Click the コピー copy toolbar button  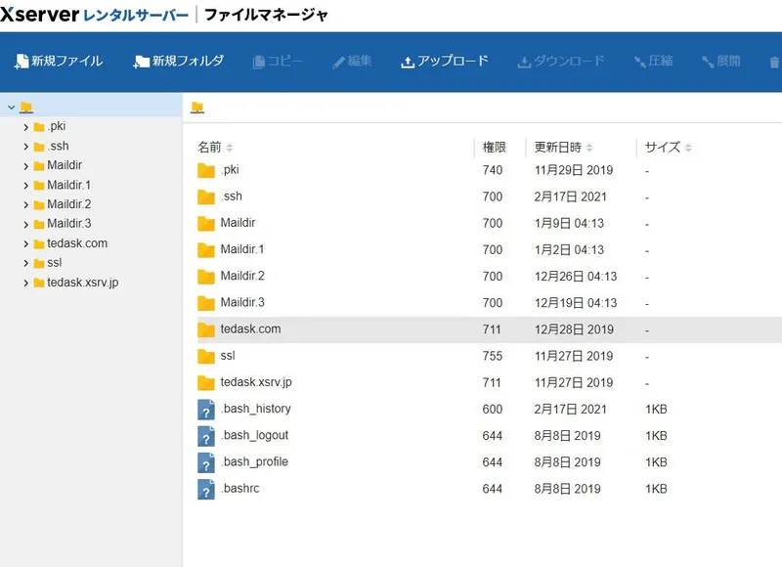click(x=278, y=62)
